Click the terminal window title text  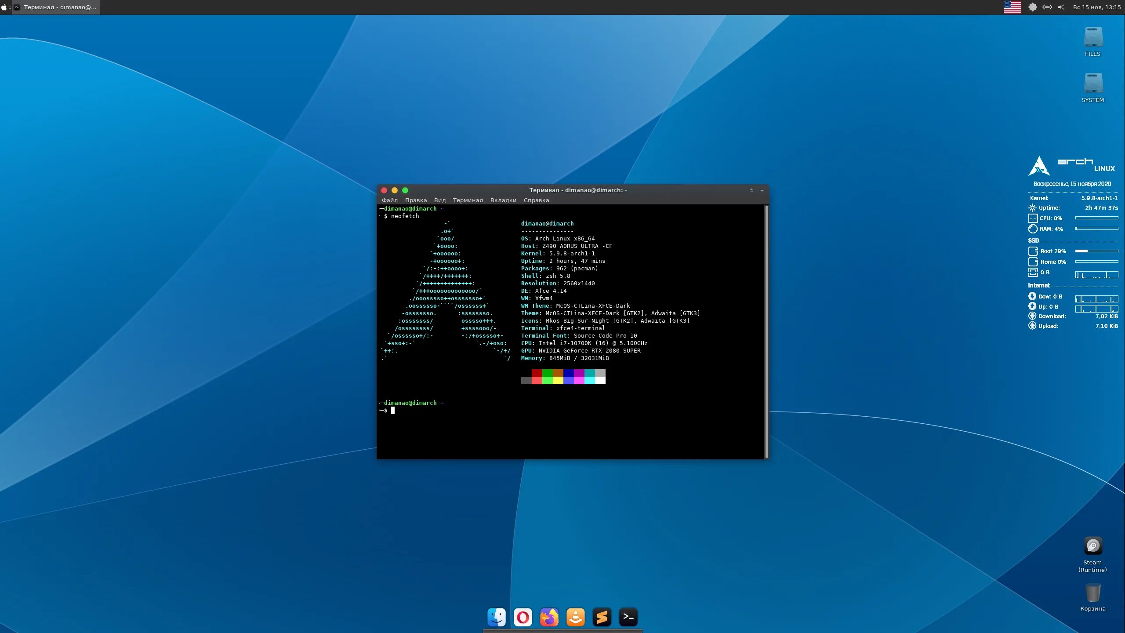click(578, 190)
